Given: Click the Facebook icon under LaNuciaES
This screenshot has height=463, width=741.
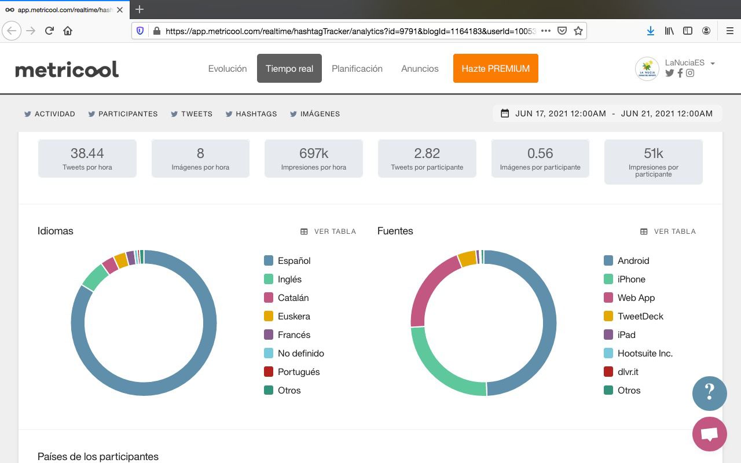Looking at the screenshot, I should click(x=680, y=73).
